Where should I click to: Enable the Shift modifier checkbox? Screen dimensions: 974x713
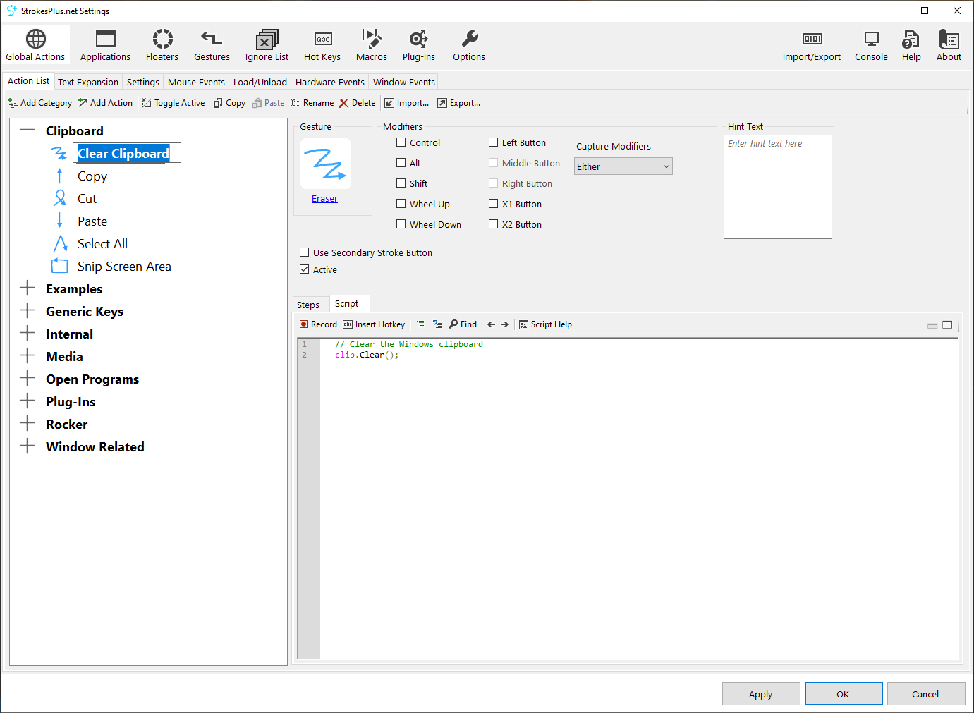(401, 183)
